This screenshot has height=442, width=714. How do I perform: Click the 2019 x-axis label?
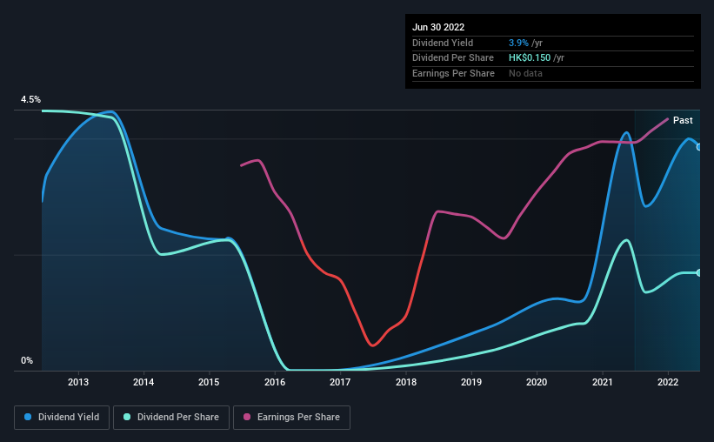pos(471,382)
